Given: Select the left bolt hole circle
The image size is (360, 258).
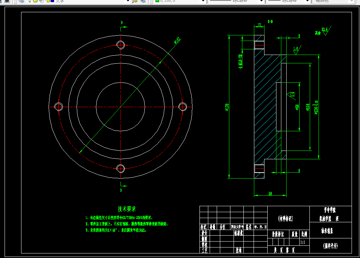Looking at the screenshot, I should 58,107.
